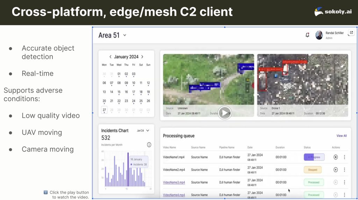Click the 'Accurate object detection' bullet text
358x200 pixels.
48,52
